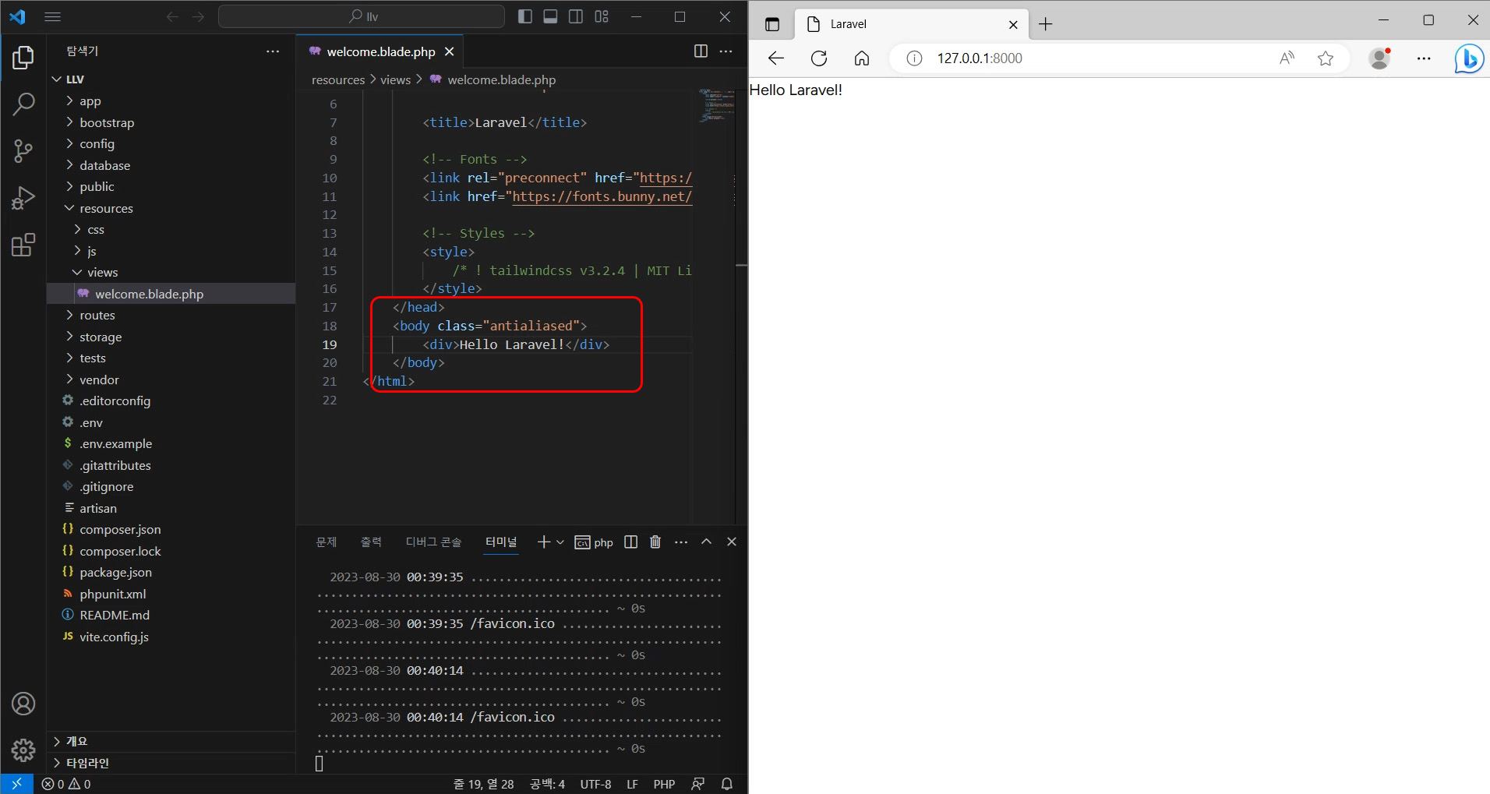Open remote window indicator in status bar
The width and height of the screenshot is (1490, 794).
(x=16, y=785)
